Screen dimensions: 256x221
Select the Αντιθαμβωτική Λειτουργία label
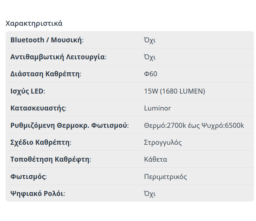click(x=58, y=57)
